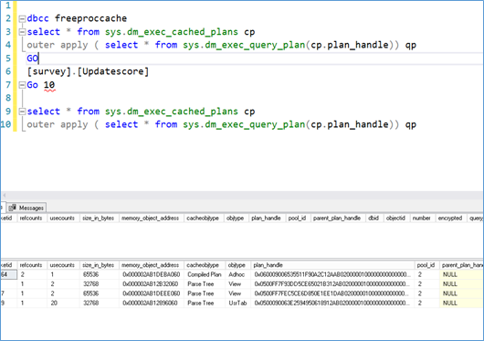
Task: Click on [survey].[Updatescore] text in editor
Action: (x=88, y=71)
